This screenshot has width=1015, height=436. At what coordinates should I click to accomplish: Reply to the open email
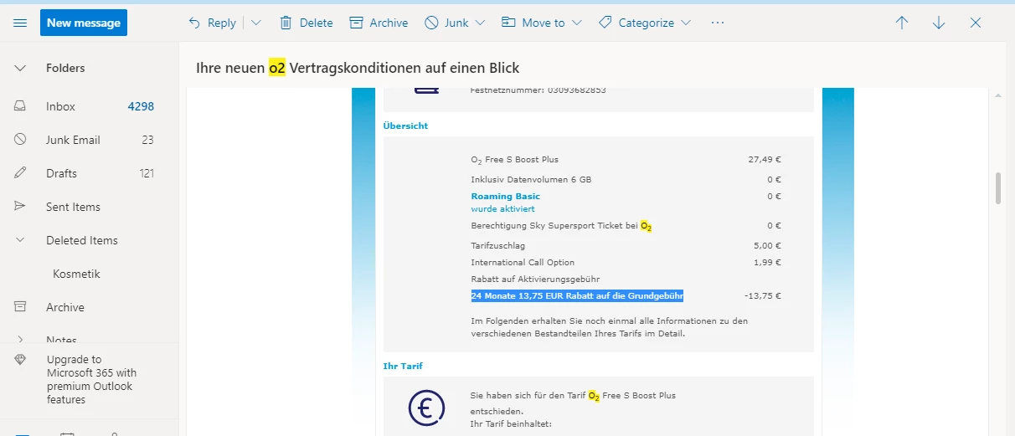(x=212, y=23)
